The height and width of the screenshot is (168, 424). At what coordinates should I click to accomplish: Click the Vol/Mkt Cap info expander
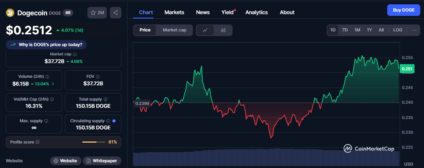pos(52,99)
